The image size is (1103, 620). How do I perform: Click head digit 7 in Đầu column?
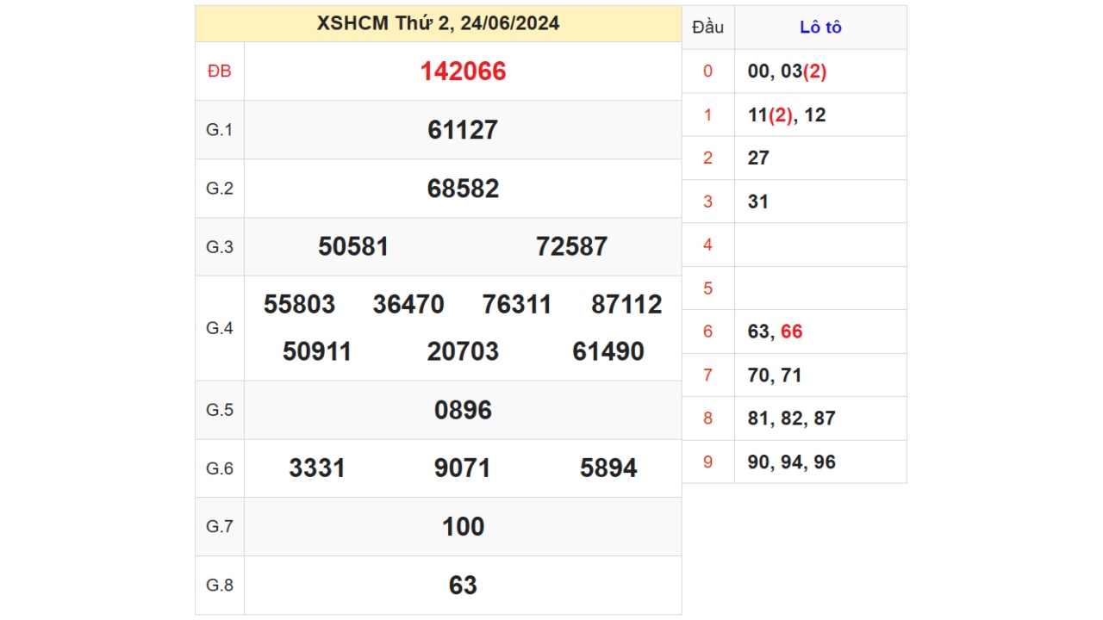click(708, 375)
